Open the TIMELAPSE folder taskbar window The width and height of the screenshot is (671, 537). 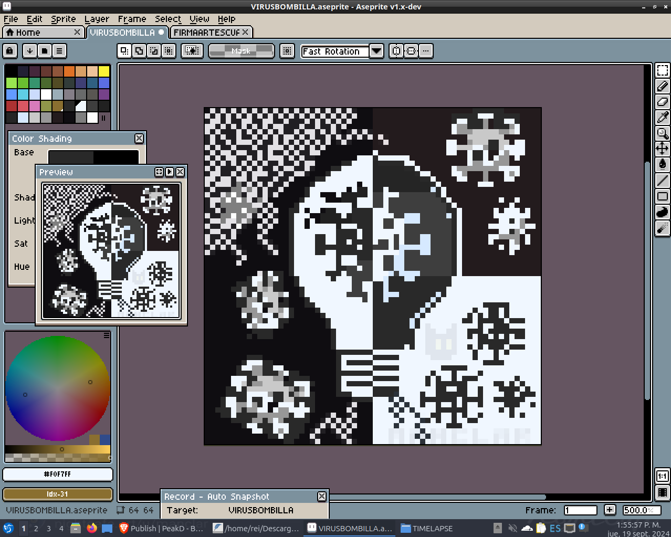(426, 528)
